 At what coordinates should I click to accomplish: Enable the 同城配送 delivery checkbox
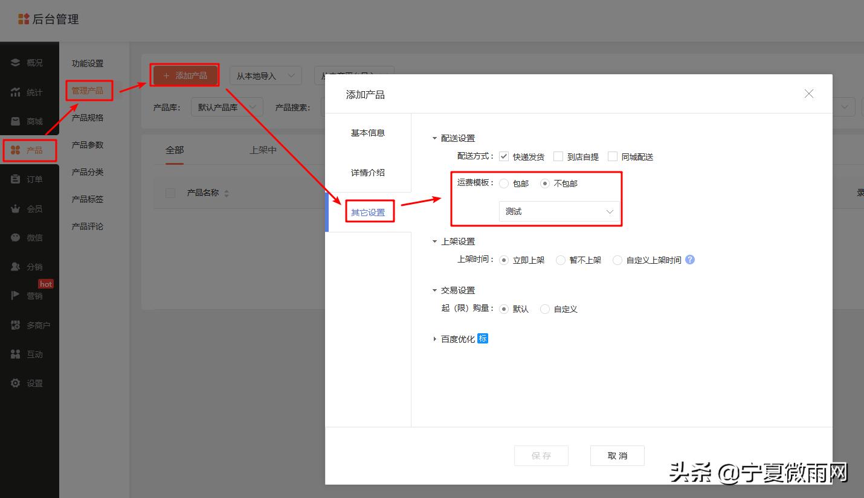click(x=613, y=156)
